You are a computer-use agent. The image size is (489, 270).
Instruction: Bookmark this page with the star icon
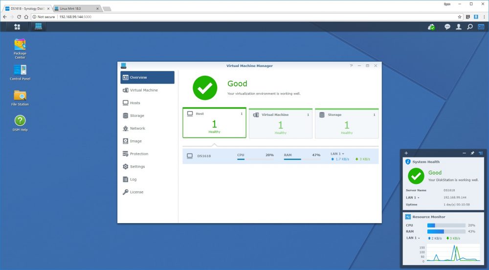pyautogui.click(x=459, y=17)
